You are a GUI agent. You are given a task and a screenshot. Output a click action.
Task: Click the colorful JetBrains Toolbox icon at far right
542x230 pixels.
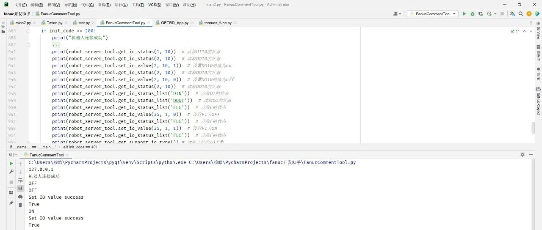(537, 14)
